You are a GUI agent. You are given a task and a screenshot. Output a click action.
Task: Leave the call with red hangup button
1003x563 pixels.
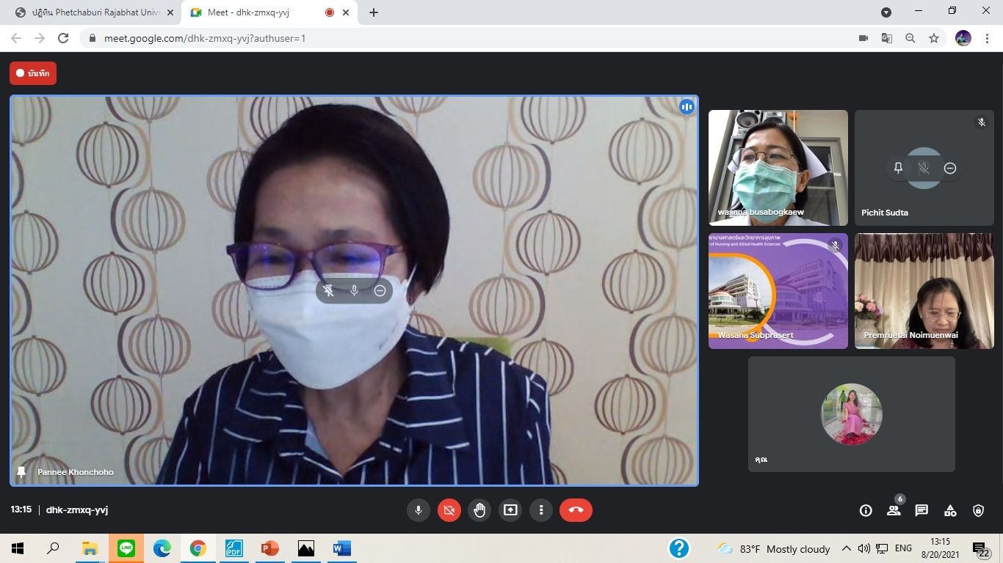[x=576, y=510]
